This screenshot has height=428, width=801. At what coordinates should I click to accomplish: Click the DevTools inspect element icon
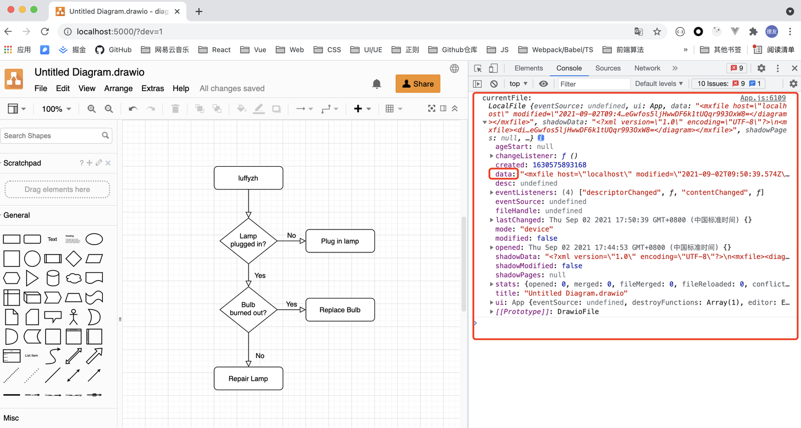click(478, 68)
